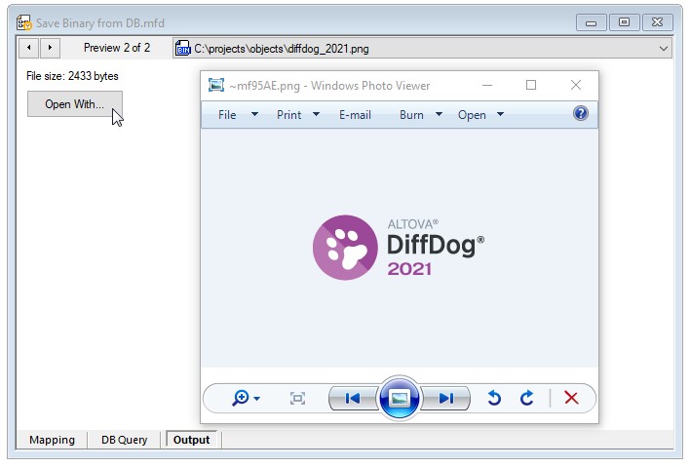Switch to the Mapping tab
This screenshot has height=467, width=690.
[52, 440]
